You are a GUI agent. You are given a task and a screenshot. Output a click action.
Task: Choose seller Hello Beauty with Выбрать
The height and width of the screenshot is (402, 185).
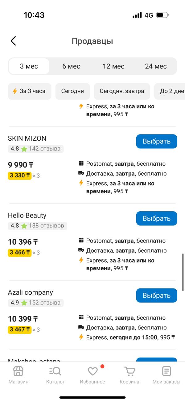pyautogui.click(x=157, y=218)
